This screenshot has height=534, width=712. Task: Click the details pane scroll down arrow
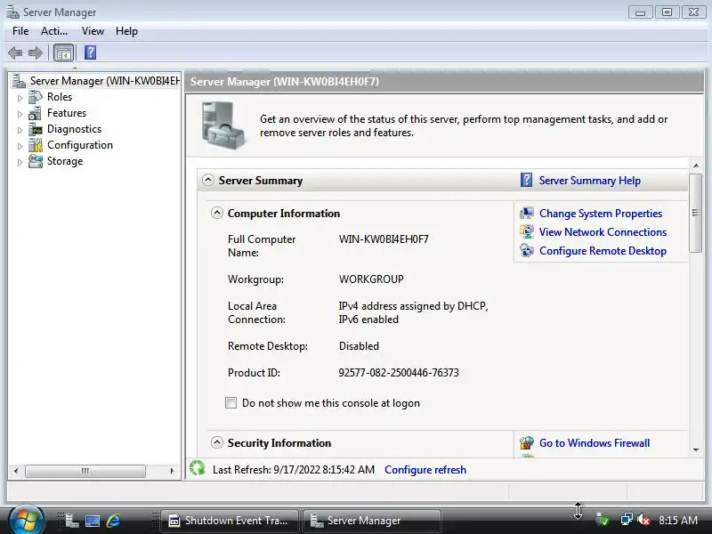tap(696, 449)
